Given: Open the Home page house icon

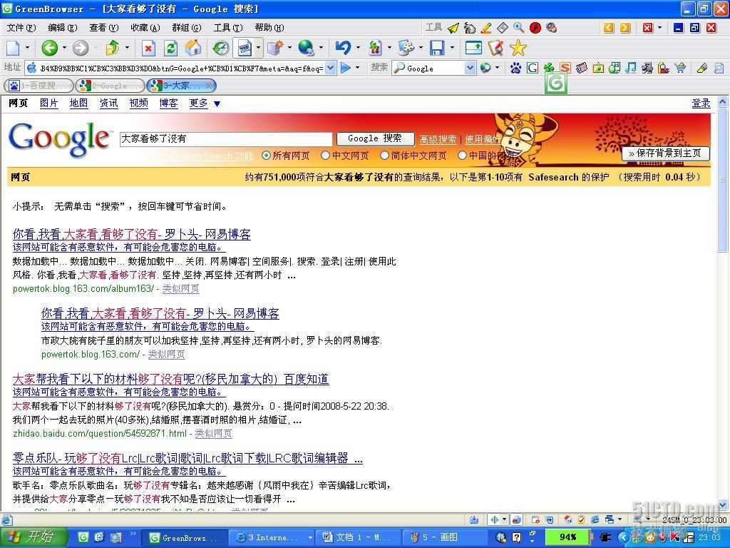Looking at the screenshot, I should [193, 48].
